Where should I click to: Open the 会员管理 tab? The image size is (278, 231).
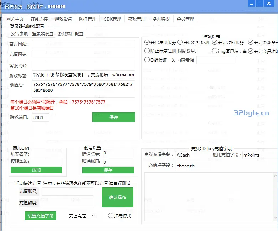point(185,19)
